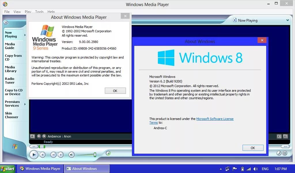Click the Product ID text
The image size is (295, 173).
[89, 48]
